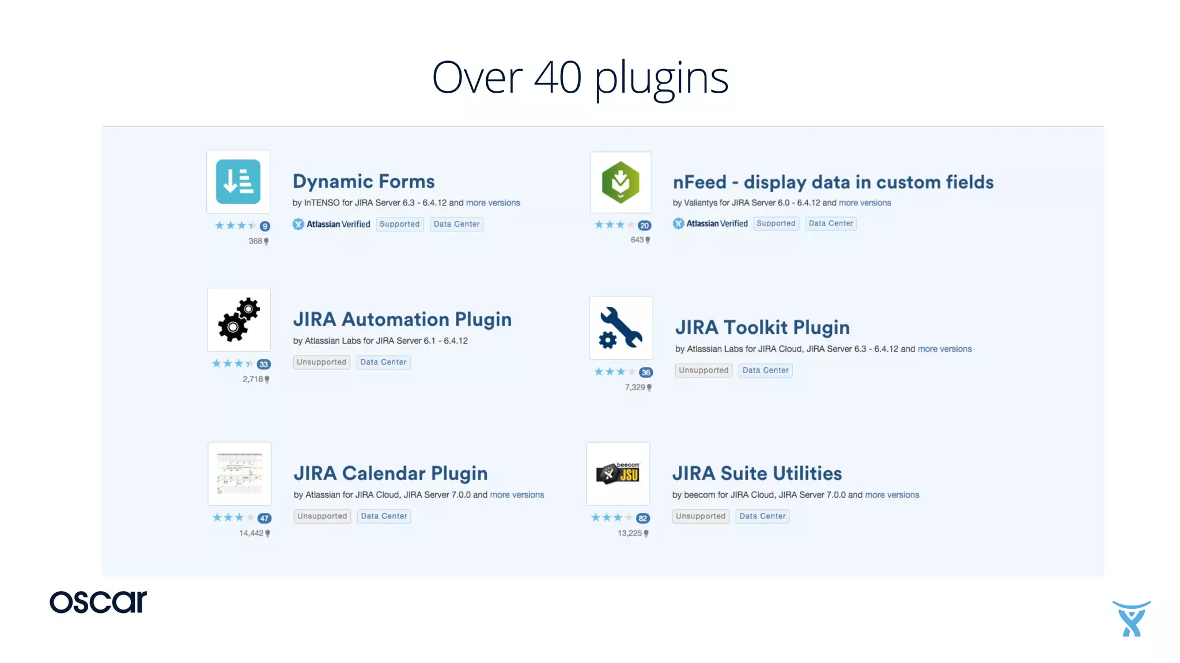Image resolution: width=1180 pixels, height=663 pixels.
Task: Click Unsupported tag under JIRA Automation Plugin
Action: tap(322, 362)
